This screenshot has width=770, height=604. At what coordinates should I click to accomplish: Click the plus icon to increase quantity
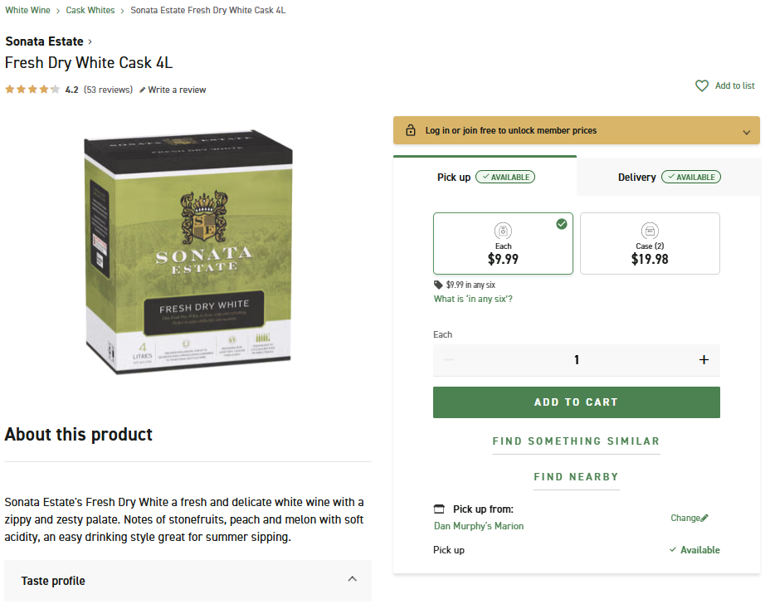pyautogui.click(x=704, y=360)
